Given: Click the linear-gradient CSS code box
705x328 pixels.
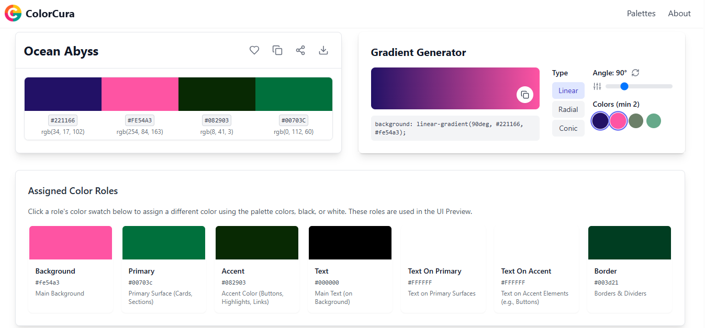Looking at the screenshot, I should [x=455, y=128].
